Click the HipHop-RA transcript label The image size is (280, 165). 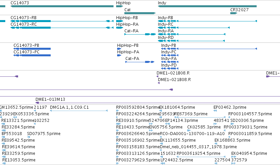pos(127,24)
